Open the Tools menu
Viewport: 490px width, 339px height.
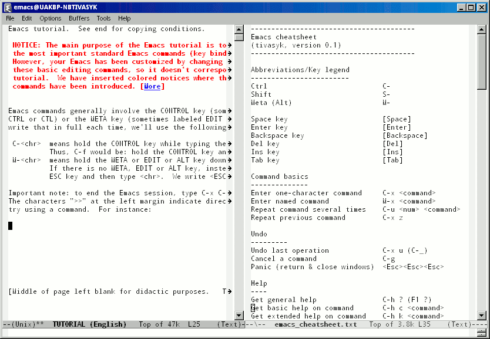[103, 18]
